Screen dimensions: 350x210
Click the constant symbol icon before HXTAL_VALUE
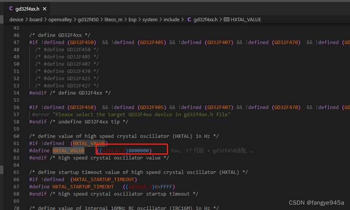tap(226, 19)
